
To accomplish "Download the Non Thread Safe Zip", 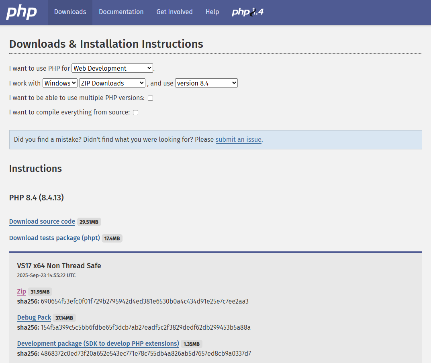I will coord(21,292).
